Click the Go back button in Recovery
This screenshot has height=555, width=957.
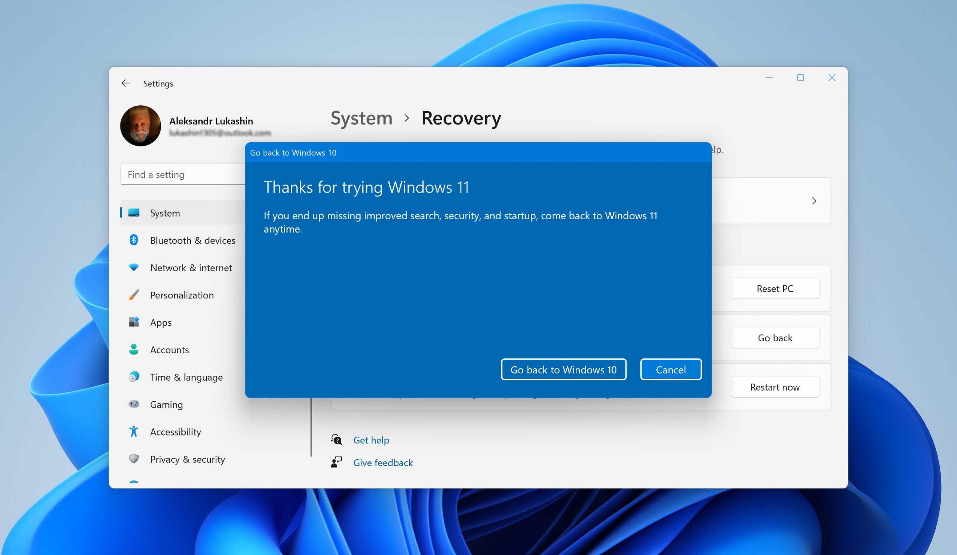pos(775,338)
